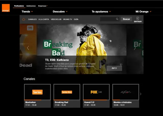Click the search magnifier icon
Image resolution: width=163 pixels, height=116 pixels.
(117, 19)
